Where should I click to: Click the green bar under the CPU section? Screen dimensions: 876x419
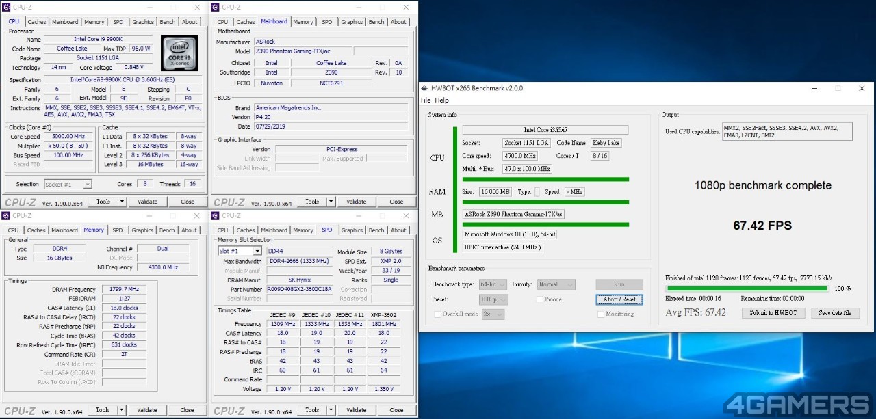[x=545, y=180]
